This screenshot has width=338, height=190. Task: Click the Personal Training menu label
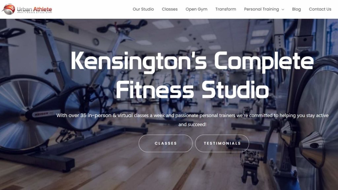[x=261, y=9]
